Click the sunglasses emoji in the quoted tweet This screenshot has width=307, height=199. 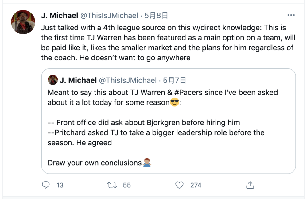pos(174,102)
